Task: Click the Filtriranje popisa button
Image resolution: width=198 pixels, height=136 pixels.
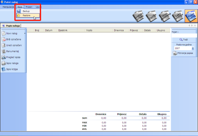Action: (x=183, y=53)
